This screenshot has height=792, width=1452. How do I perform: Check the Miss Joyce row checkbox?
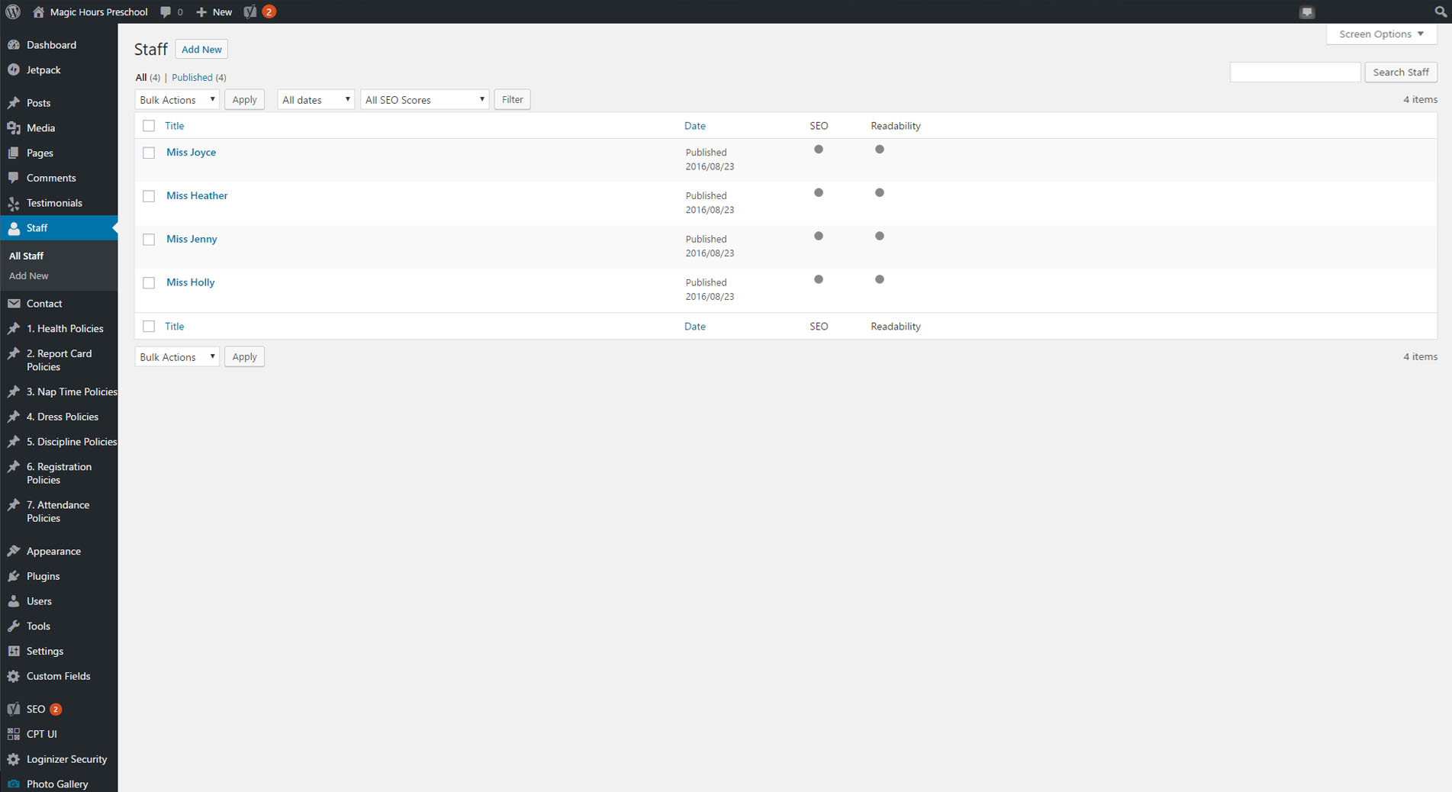click(149, 153)
